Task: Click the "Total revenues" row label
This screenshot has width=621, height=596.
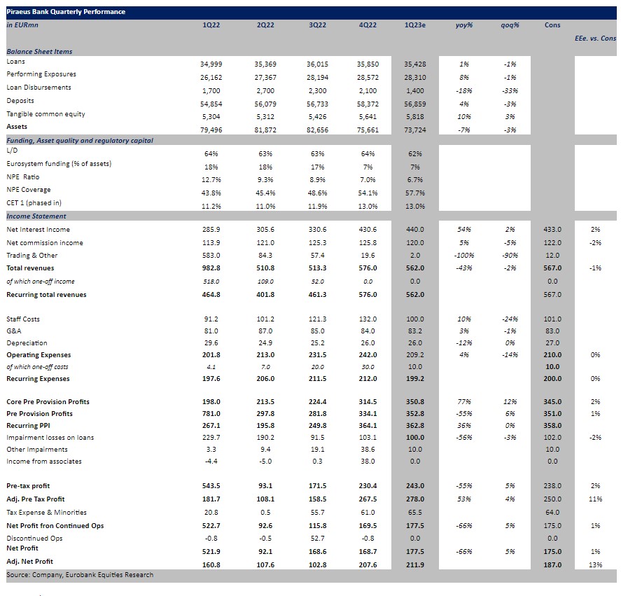Action: point(30,268)
